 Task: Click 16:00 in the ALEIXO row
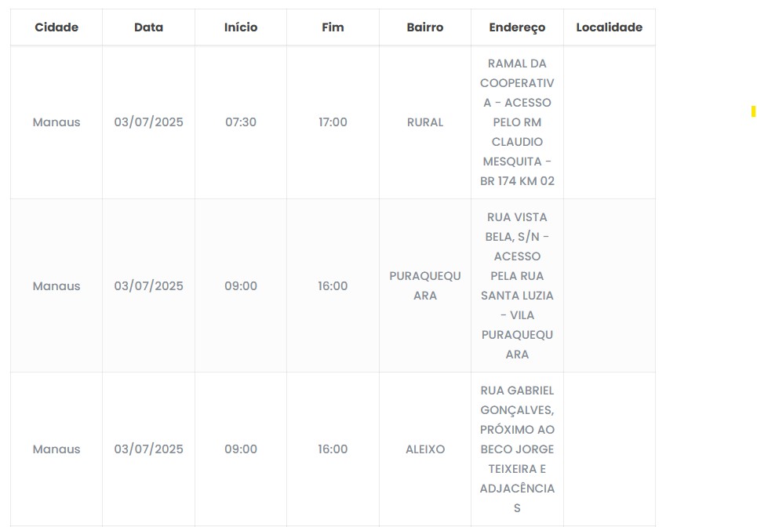tap(333, 449)
